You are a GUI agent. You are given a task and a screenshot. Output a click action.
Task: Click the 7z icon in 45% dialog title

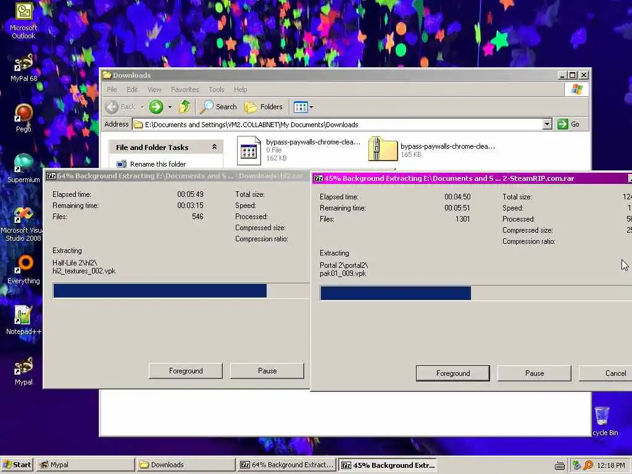[318, 178]
